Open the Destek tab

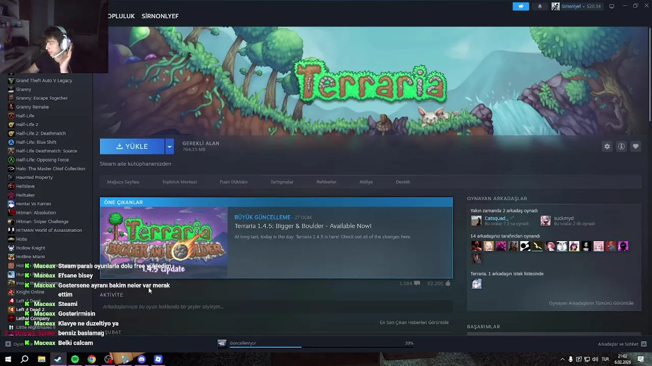(x=403, y=182)
